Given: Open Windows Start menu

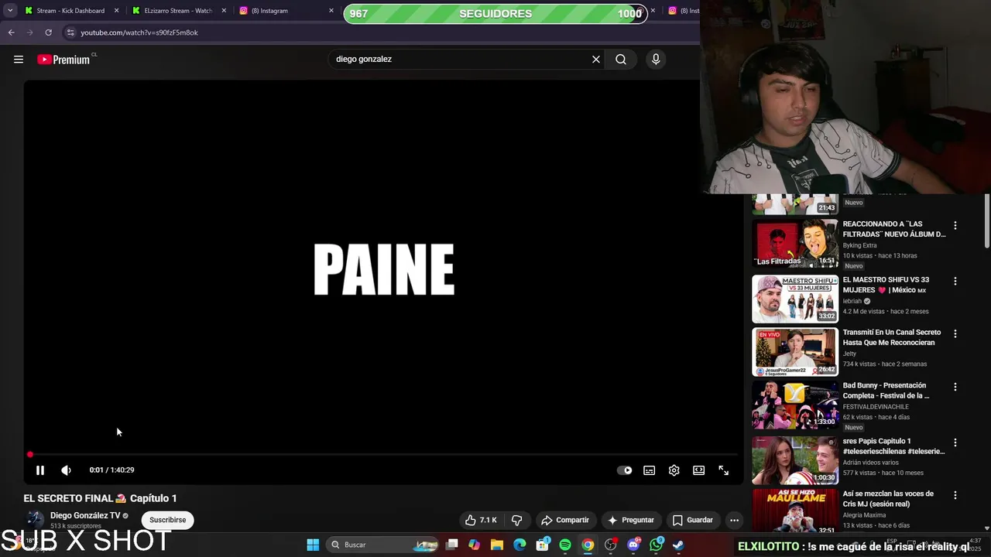Looking at the screenshot, I should pyautogui.click(x=313, y=545).
